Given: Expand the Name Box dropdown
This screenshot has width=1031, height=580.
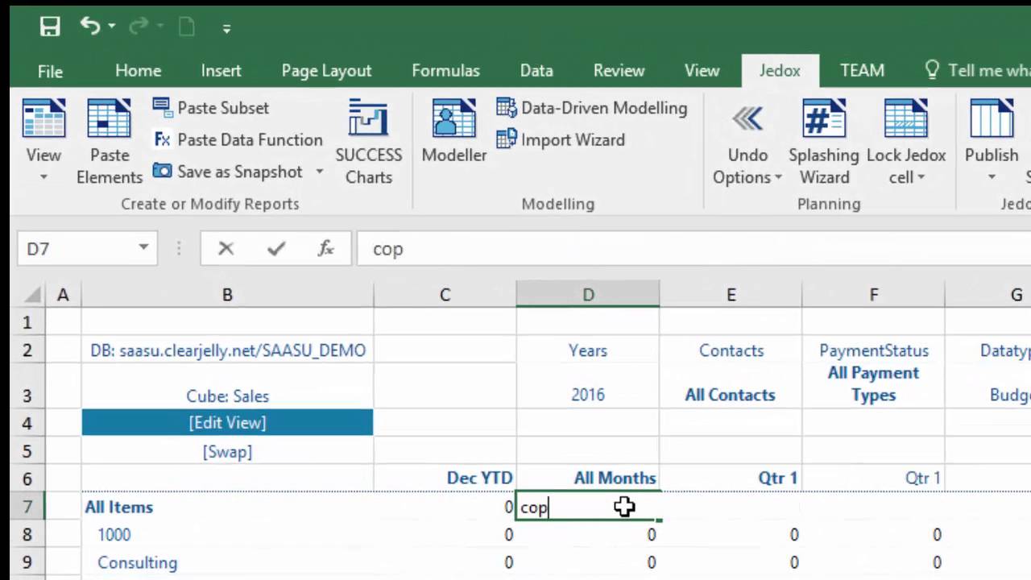Looking at the screenshot, I should [143, 248].
